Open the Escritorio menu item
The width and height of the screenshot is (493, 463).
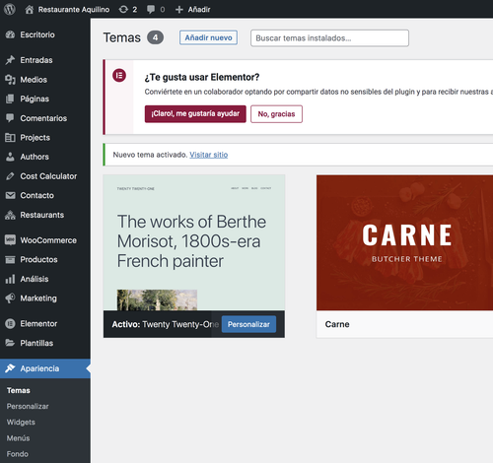37,34
